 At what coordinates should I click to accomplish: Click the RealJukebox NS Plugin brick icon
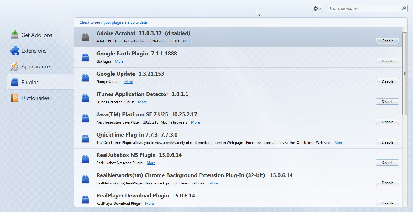point(85,159)
